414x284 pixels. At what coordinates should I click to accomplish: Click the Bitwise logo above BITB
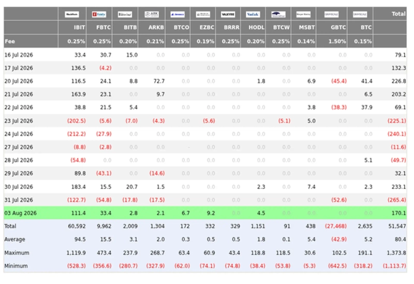tap(125, 14)
